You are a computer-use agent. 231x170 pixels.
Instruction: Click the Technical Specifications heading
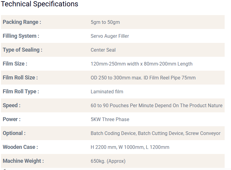(x=40, y=4)
